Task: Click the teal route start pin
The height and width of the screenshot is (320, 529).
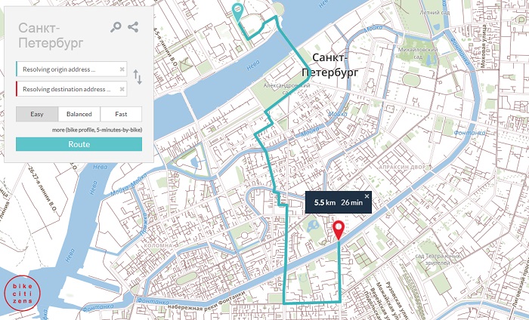Action: coord(238,11)
